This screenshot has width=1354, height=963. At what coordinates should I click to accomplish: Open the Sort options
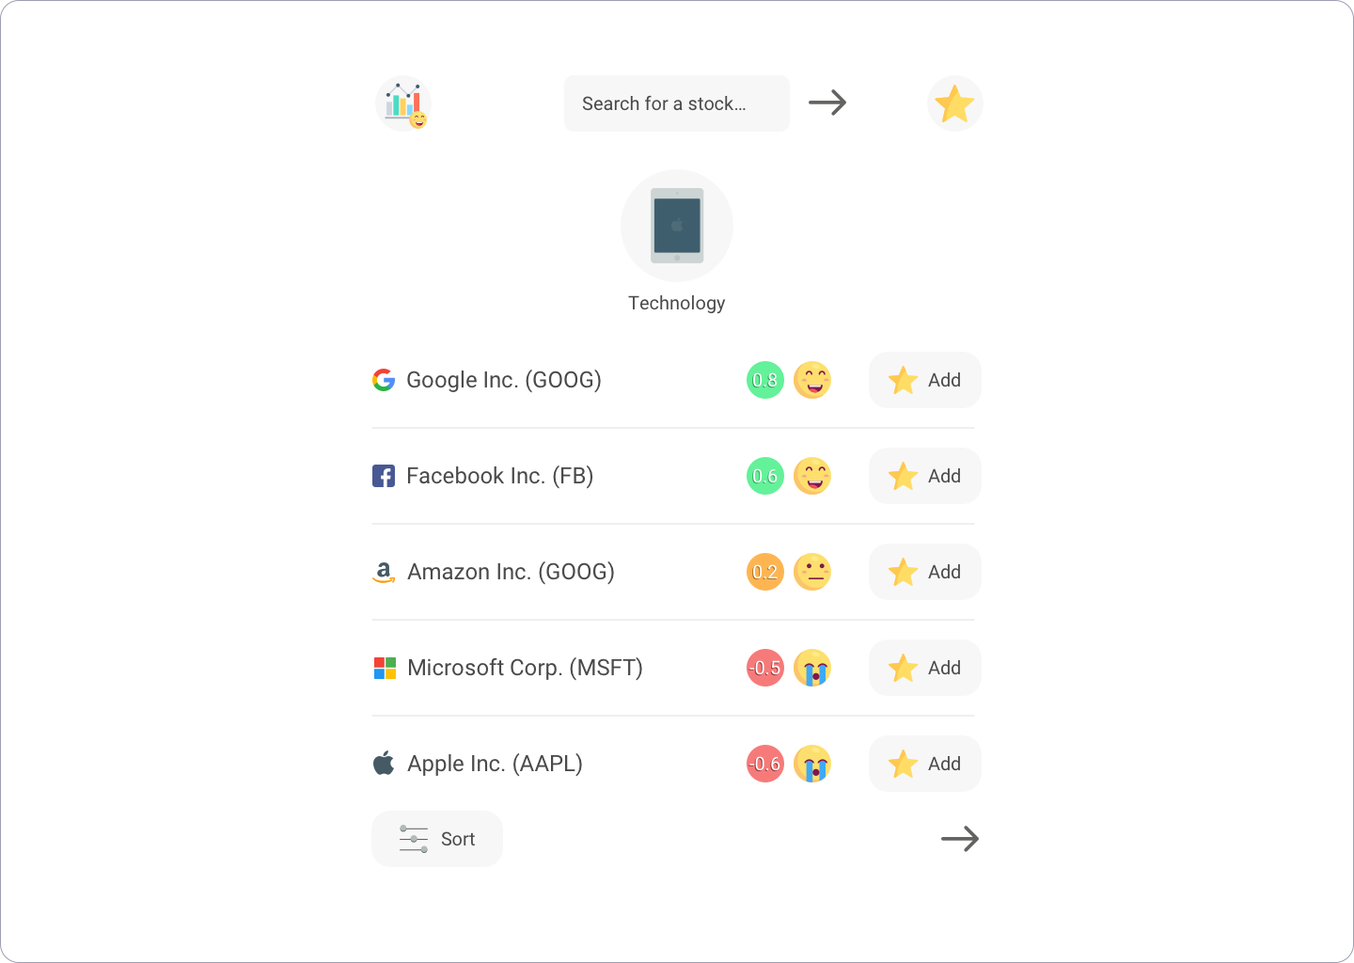tap(437, 839)
